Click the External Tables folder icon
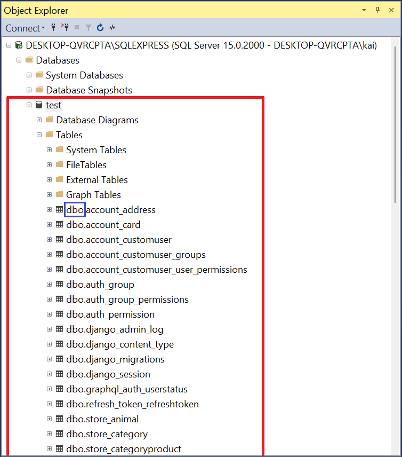 pyautogui.click(x=59, y=179)
